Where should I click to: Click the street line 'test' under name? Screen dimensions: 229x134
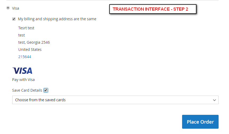point(22,35)
